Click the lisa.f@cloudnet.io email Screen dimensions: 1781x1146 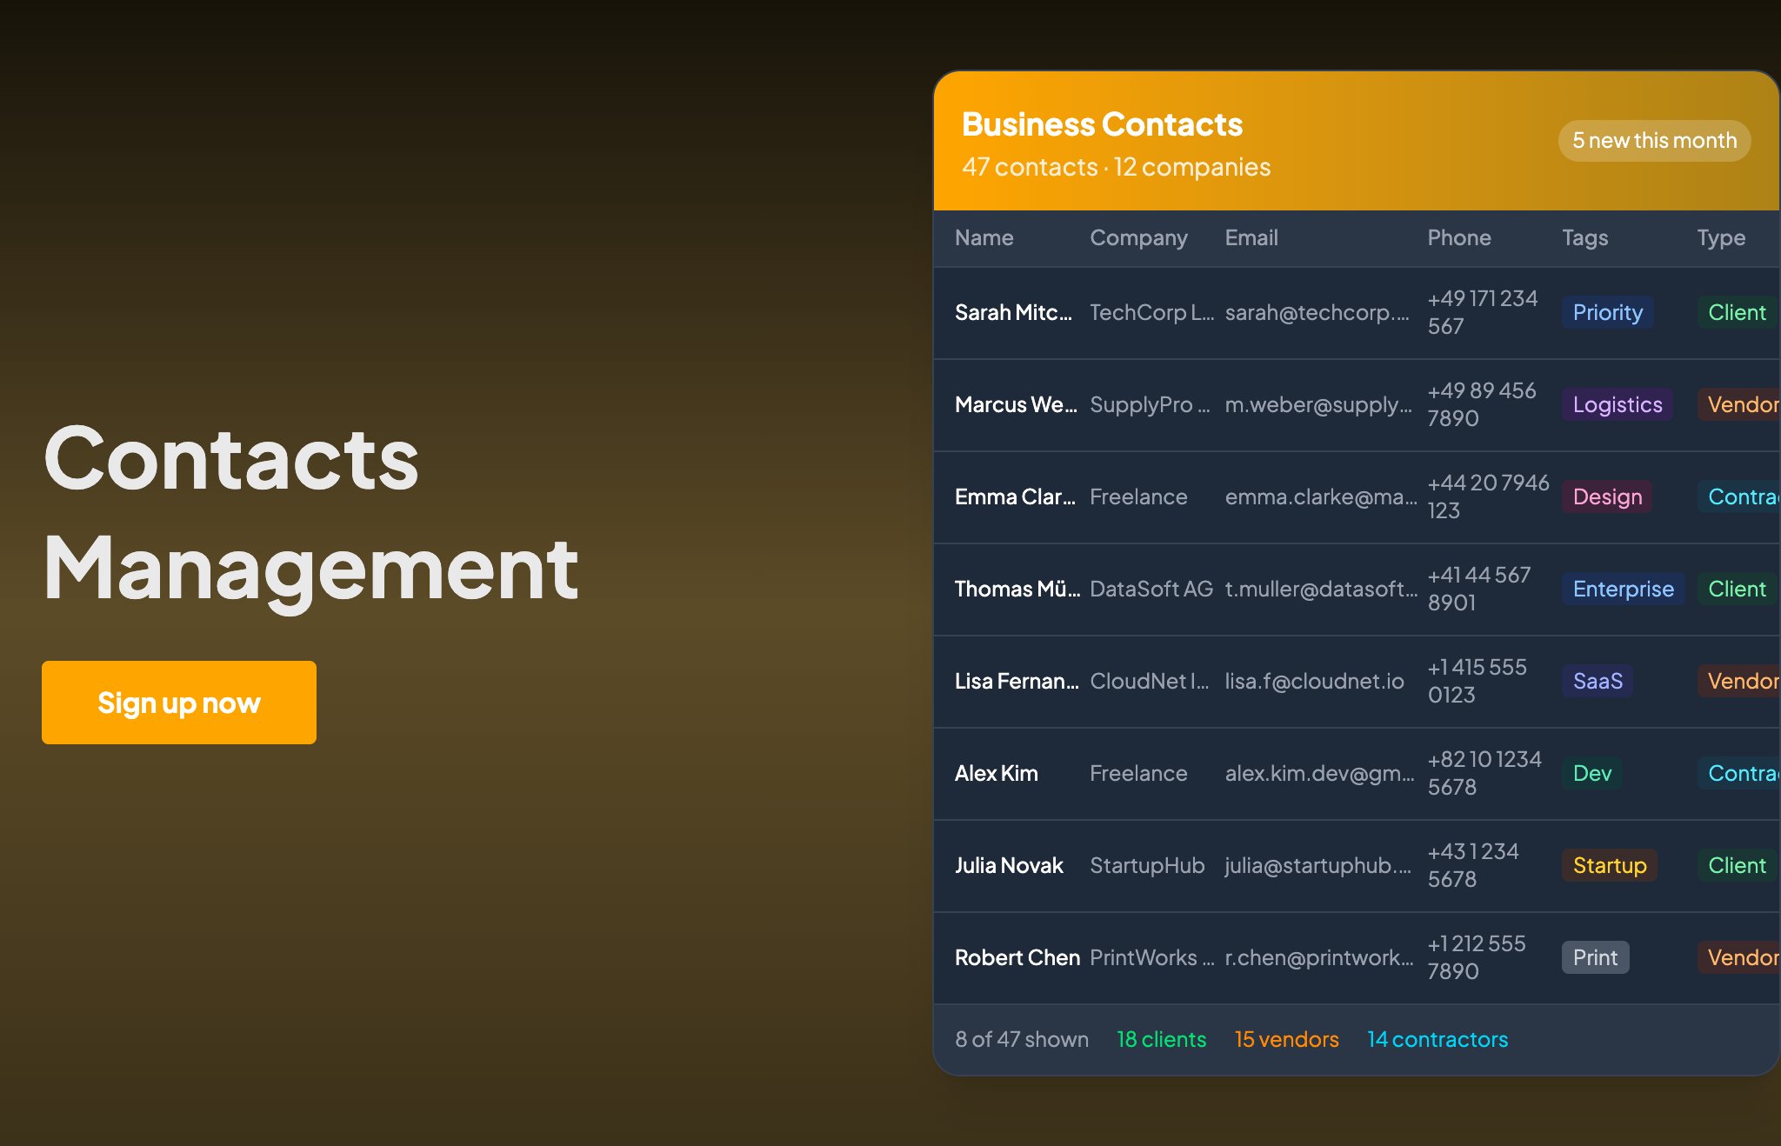pyautogui.click(x=1314, y=681)
